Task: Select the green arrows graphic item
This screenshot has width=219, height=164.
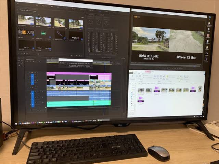Action: [x=43, y=33]
